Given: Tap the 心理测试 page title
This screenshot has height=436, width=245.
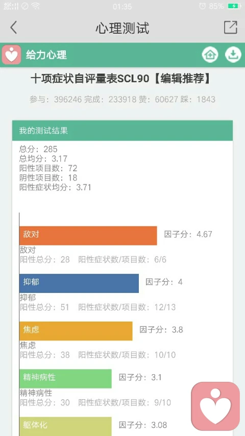Looking at the screenshot, I should point(122,28).
